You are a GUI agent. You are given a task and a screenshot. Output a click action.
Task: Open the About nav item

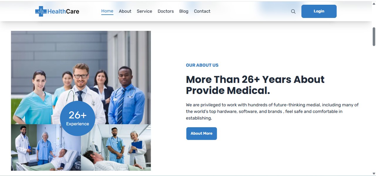125,11
